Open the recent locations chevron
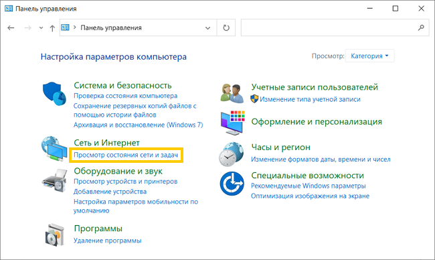 (x=41, y=27)
